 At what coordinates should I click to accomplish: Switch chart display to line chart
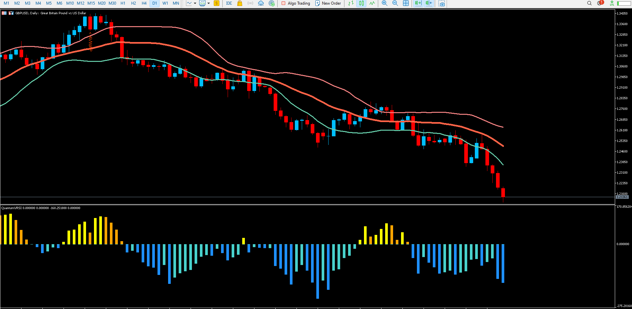(372, 3)
